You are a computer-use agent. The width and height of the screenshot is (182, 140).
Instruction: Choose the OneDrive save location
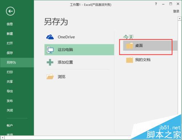click(79, 37)
